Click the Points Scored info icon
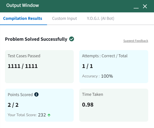Screen dimensions: 154x128 (36, 94)
